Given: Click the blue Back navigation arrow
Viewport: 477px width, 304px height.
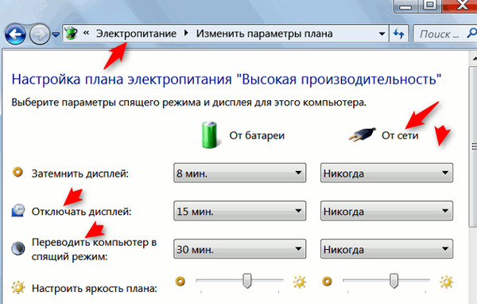Looking at the screenshot, I should (x=15, y=34).
